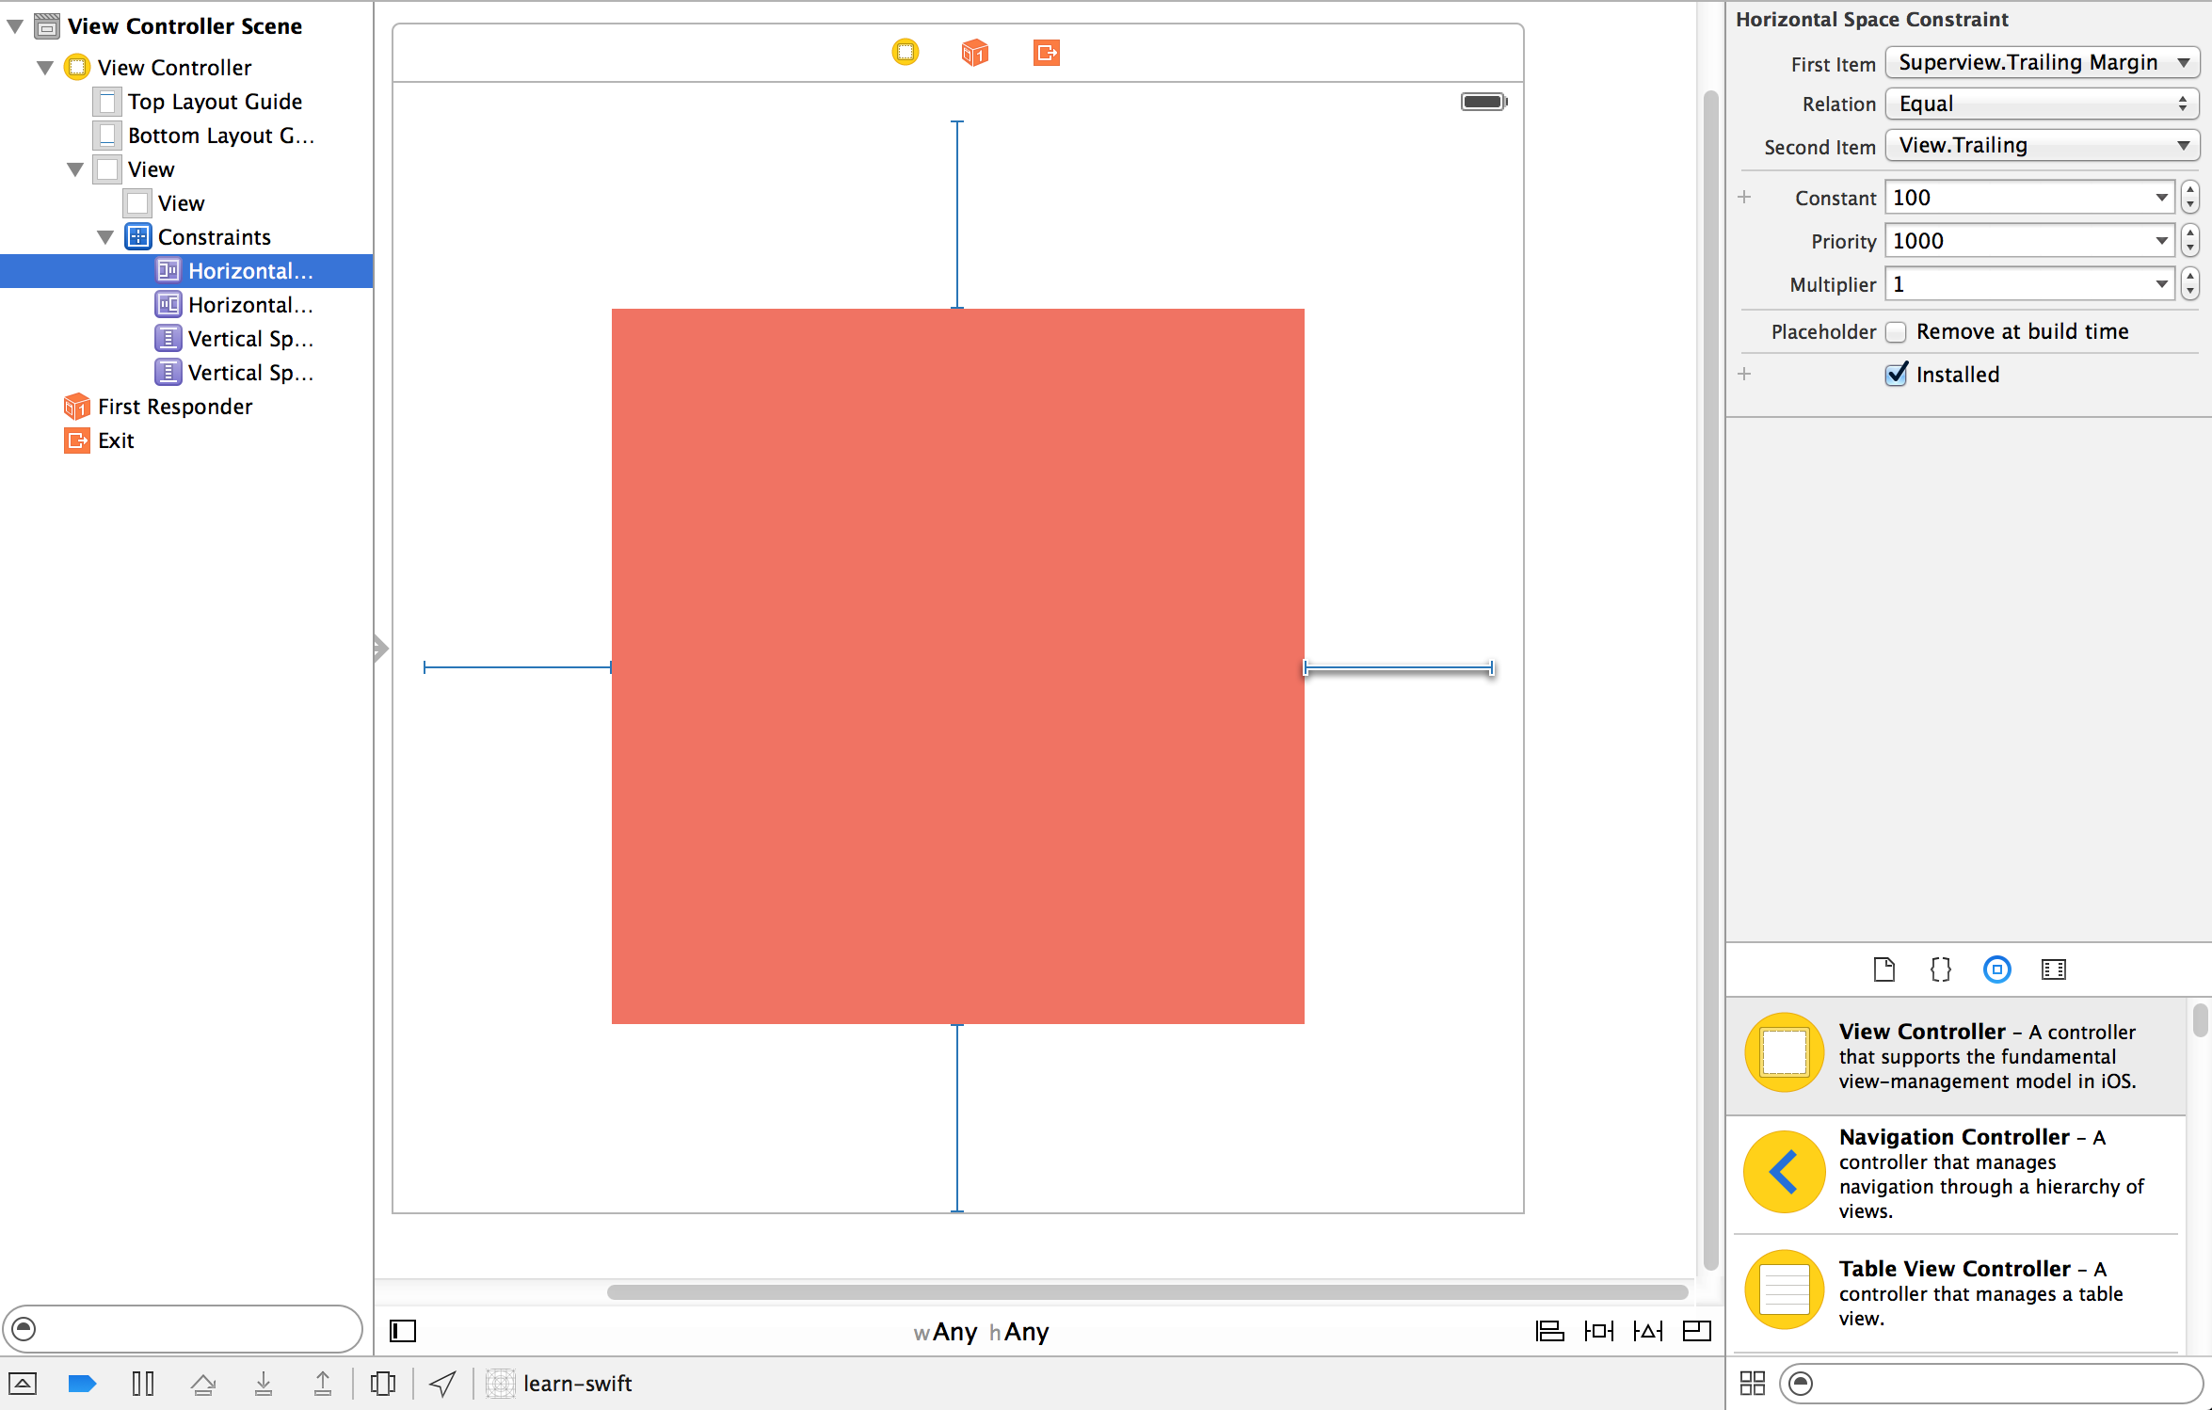The height and width of the screenshot is (1410, 2212).
Task: Collapse the Constraints group in the outline
Action: [x=106, y=236]
